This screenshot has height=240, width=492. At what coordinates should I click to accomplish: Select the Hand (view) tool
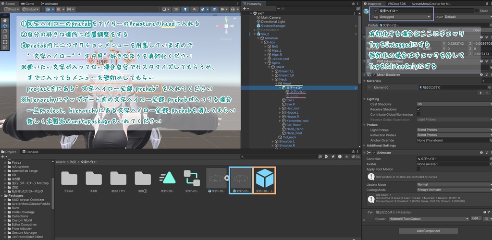(x=5, y=20)
